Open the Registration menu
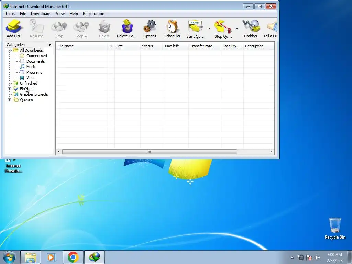This screenshot has width=352, height=264. tap(93, 14)
